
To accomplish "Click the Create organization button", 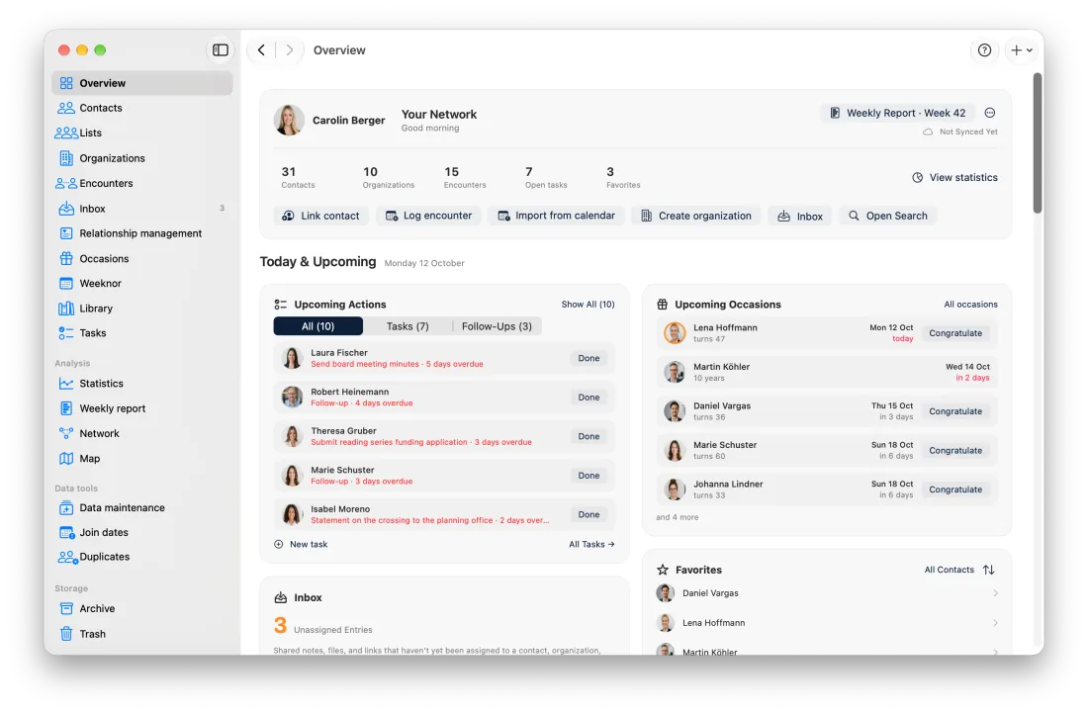I will (696, 216).
